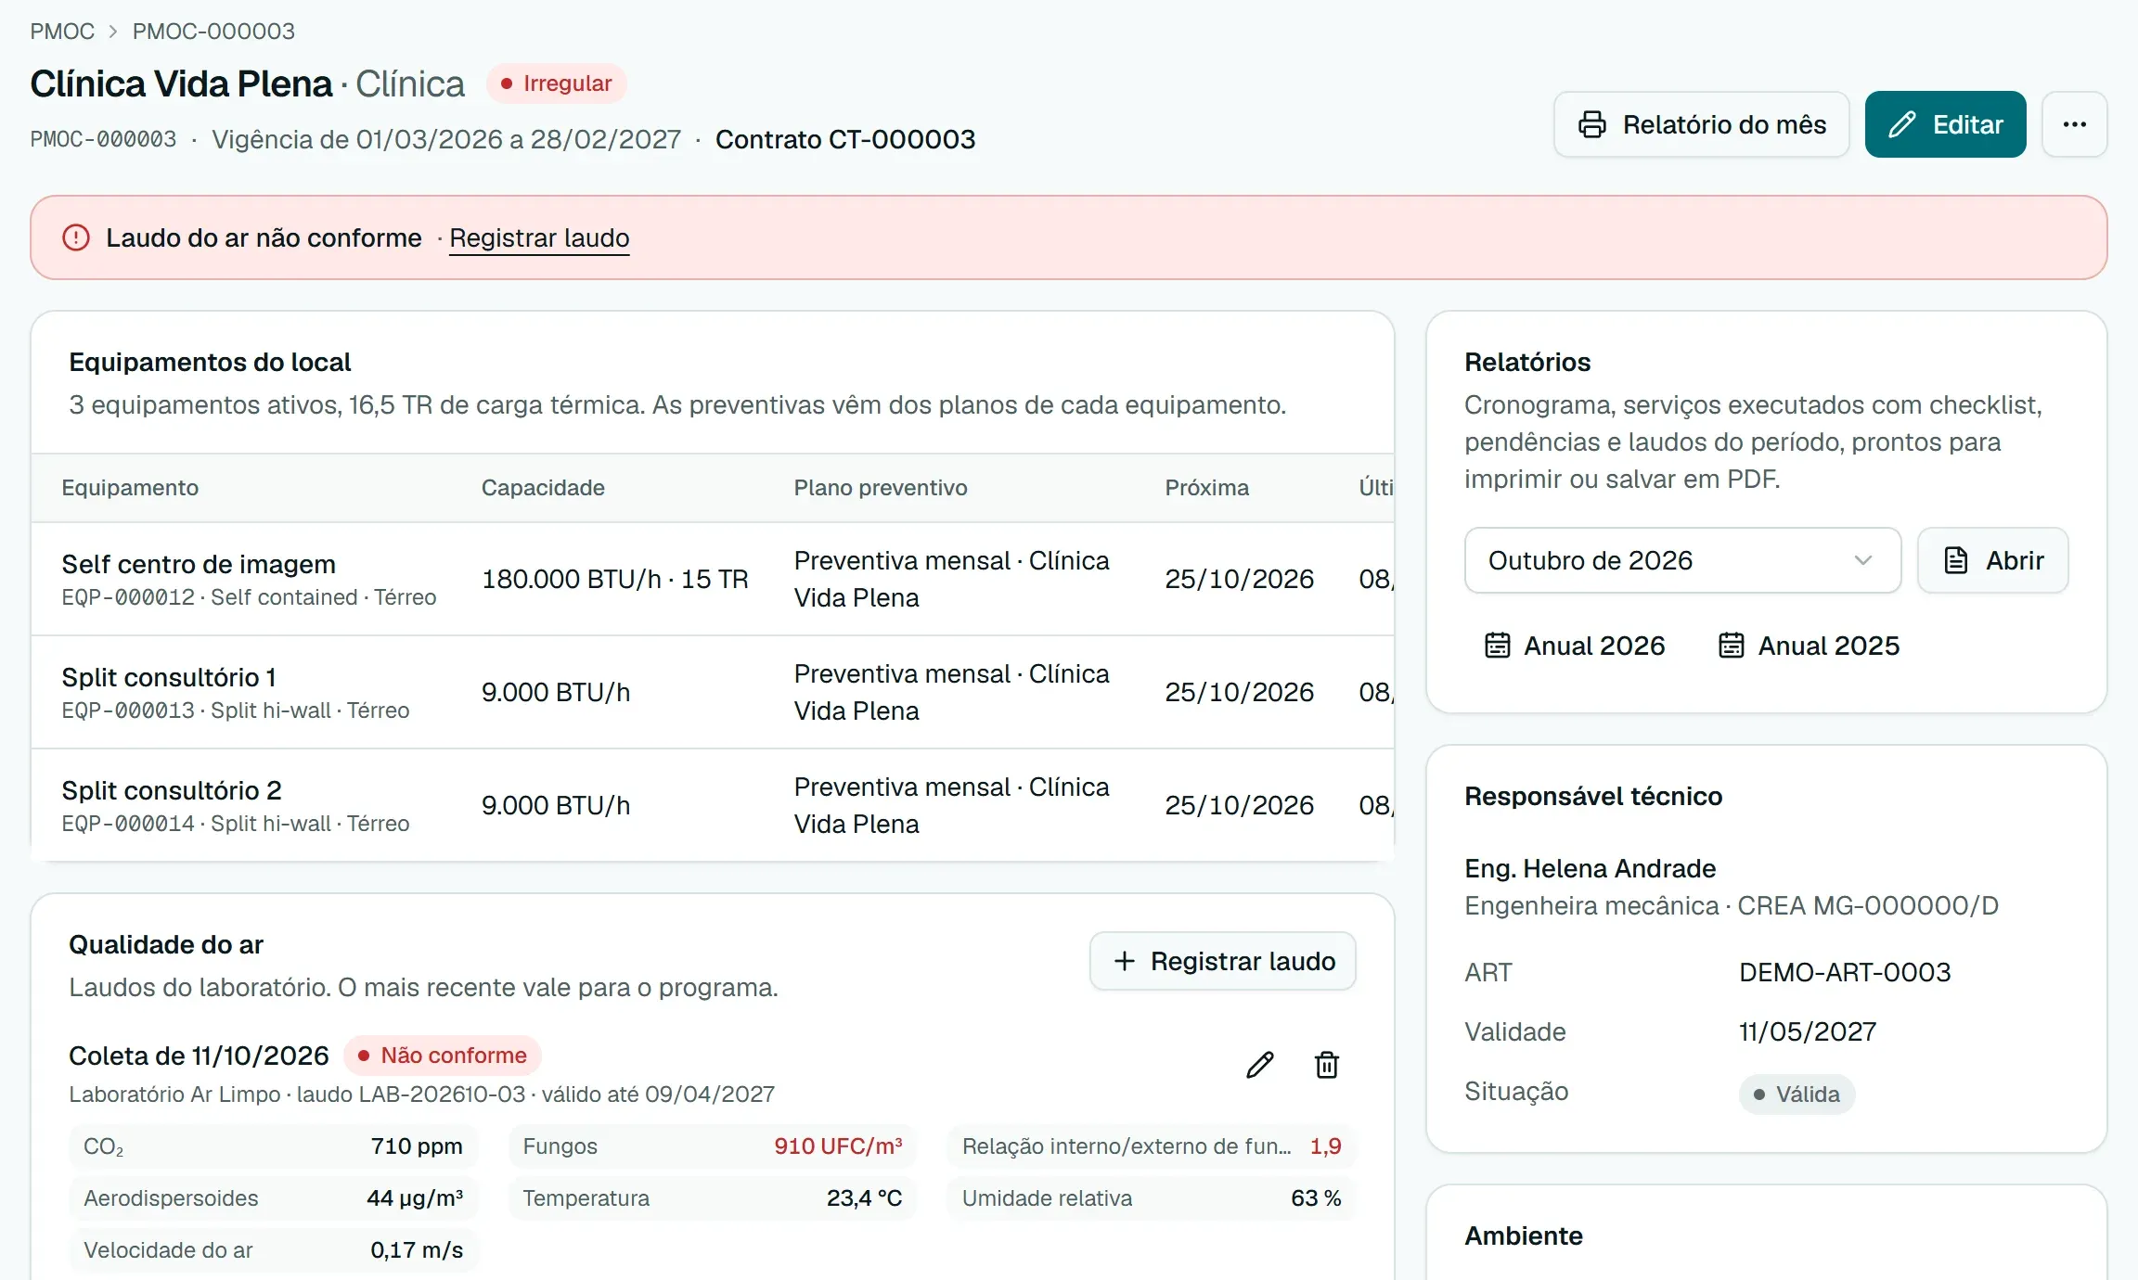Click the Fungos 910 UFC/m³ value
2138x1280 pixels.
click(838, 1146)
